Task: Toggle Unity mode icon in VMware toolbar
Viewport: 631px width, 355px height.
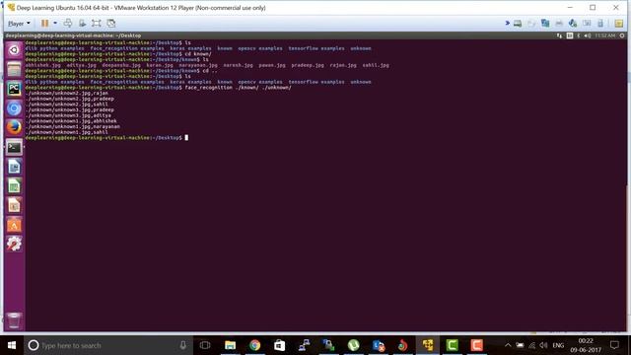Action: pos(111,24)
